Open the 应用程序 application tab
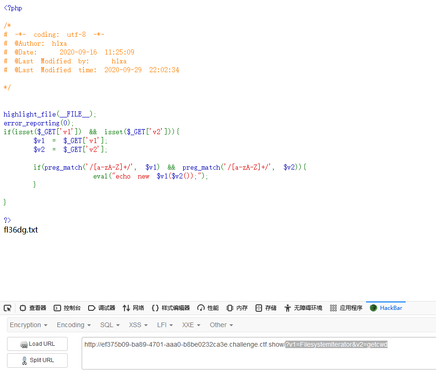Viewport: 436px width, 370px height. 346,308
